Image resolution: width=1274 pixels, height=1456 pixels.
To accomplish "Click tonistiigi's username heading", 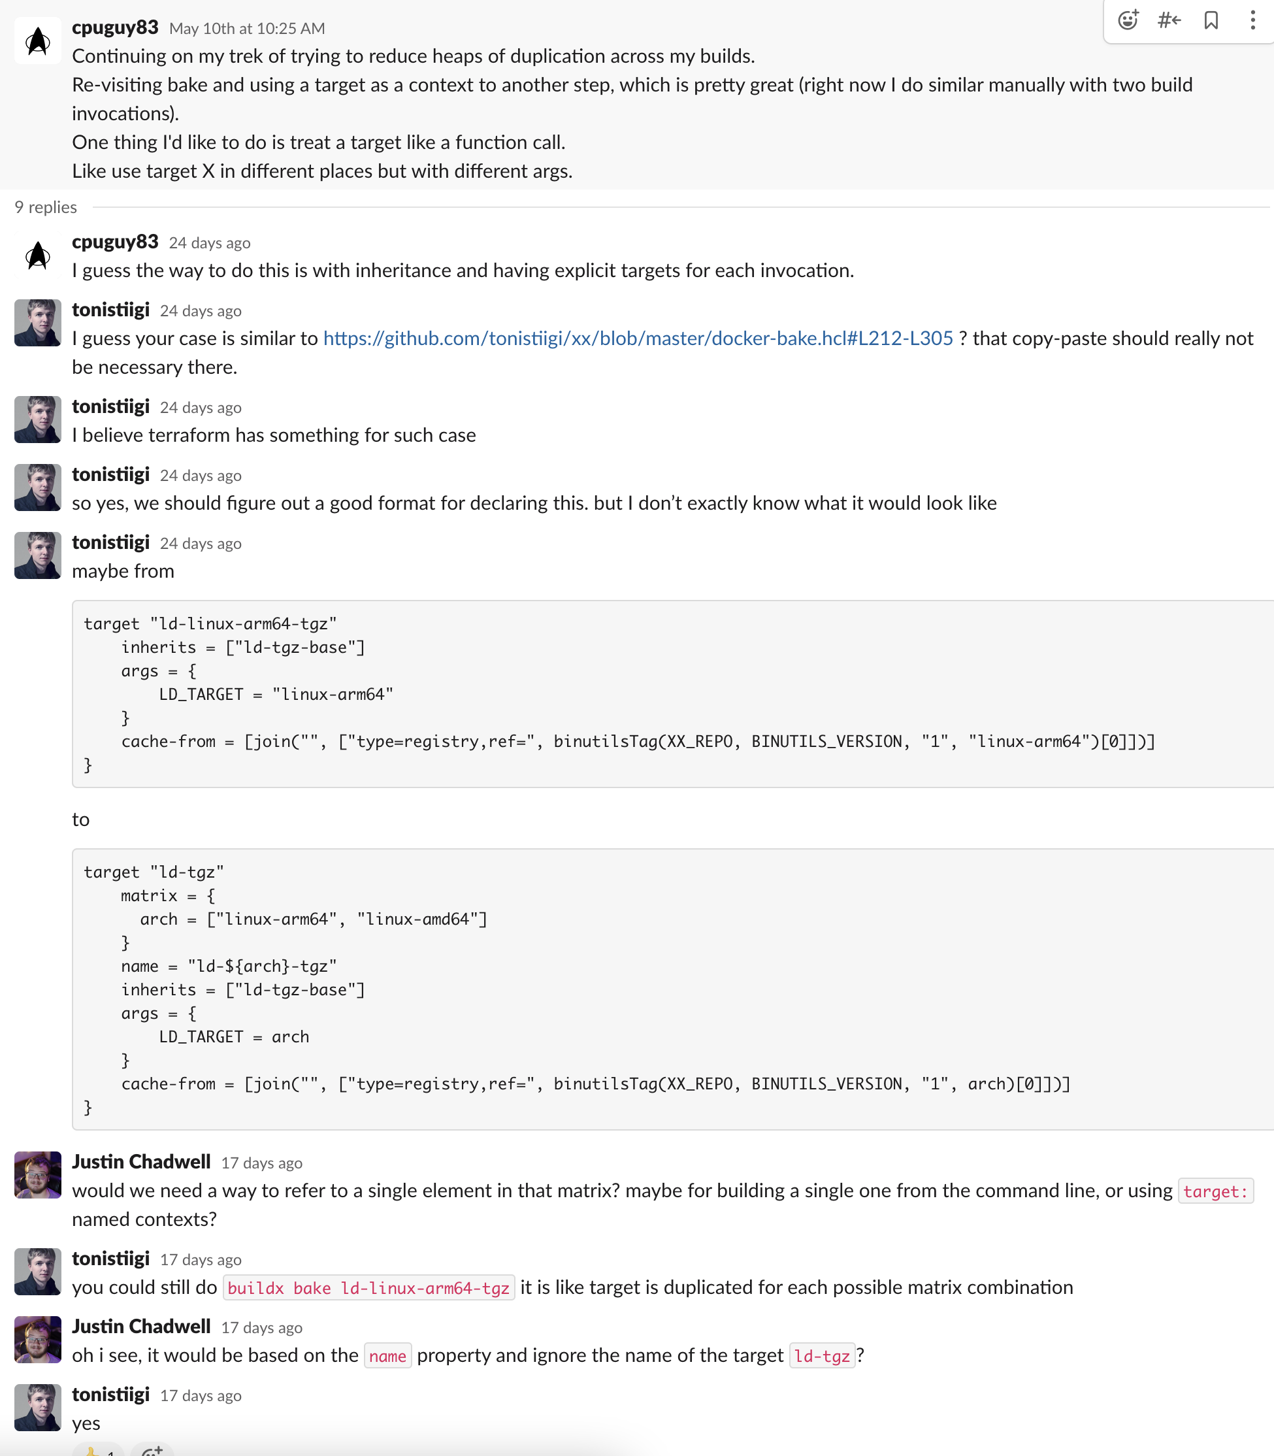I will [x=111, y=309].
